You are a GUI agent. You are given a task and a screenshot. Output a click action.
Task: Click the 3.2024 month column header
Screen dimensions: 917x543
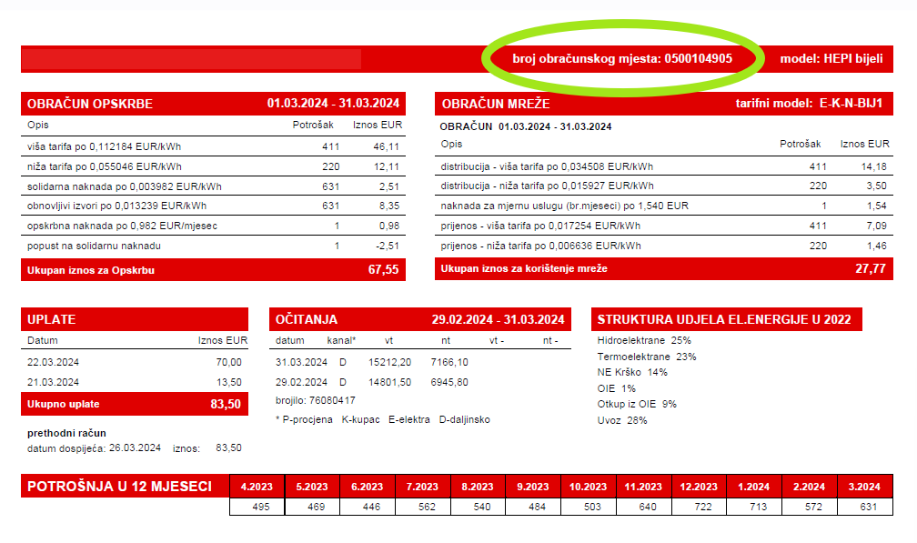pos(864,487)
